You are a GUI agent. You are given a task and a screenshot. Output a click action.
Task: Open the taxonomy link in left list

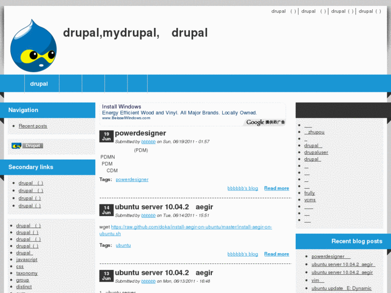tap(27, 273)
